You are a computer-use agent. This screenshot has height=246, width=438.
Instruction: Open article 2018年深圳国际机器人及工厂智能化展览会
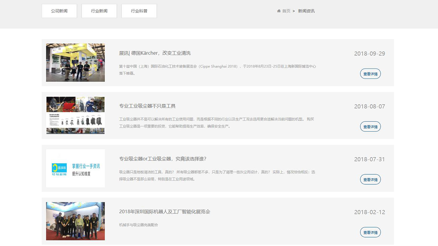click(164, 212)
